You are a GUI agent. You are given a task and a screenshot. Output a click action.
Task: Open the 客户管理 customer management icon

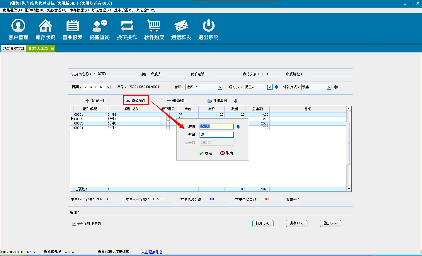pos(18,26)
